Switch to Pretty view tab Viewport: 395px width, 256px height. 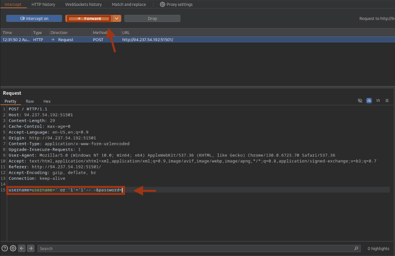(10, 101)
